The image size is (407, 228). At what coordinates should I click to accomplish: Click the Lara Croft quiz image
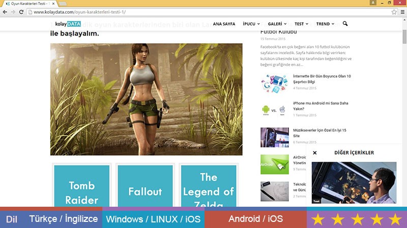[147, 99]
